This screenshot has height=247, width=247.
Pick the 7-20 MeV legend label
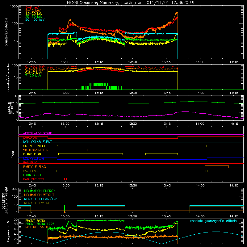[x=33, y=76]
